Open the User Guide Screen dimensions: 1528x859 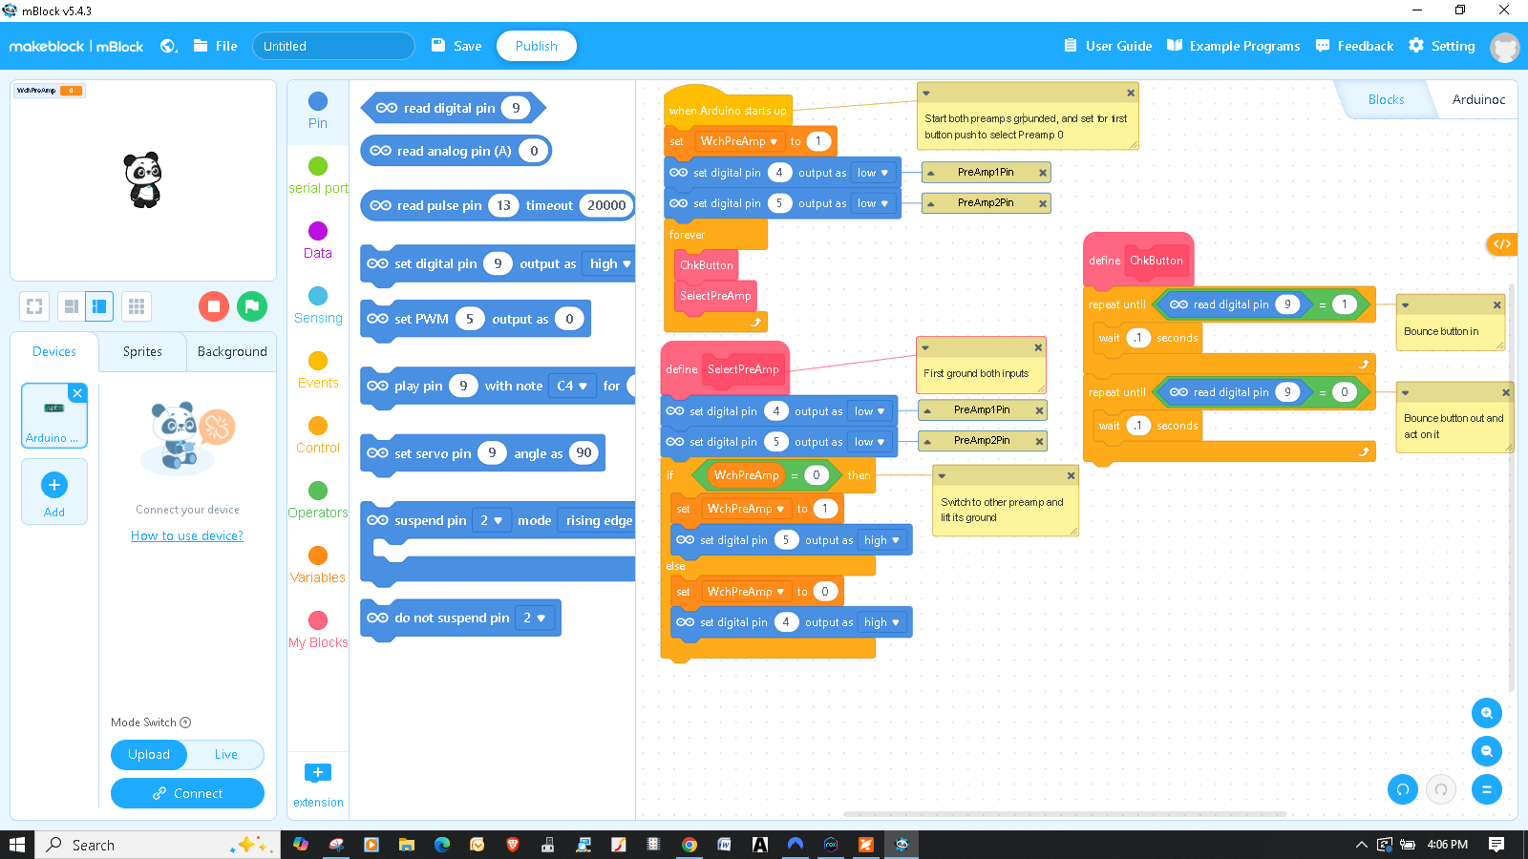pyautogui.click(x=1108, y=46)
